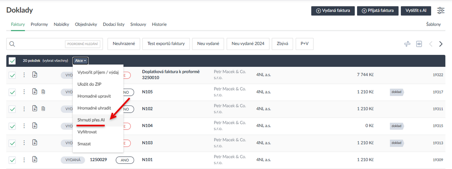Uncheck the checkbox for the N104 row
Screen dimensions: 452x169
point(12,126)
